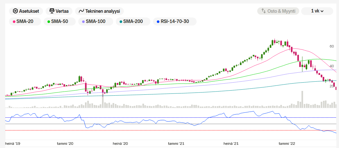Click the 60 price axis label

point(332,47)
